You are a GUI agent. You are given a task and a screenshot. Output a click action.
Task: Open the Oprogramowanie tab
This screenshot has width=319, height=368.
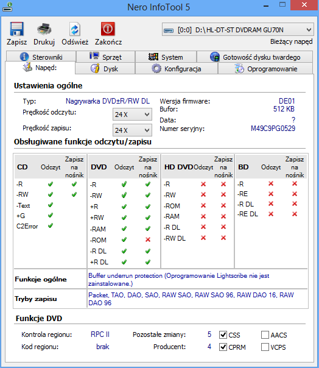265,68
